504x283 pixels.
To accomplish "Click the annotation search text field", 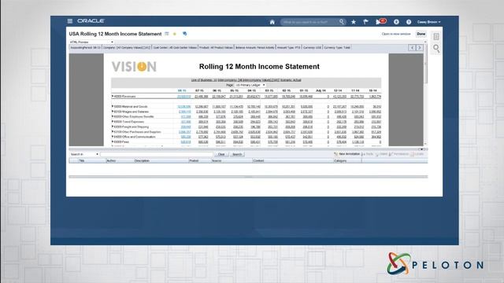I will (x=156, y=154).
